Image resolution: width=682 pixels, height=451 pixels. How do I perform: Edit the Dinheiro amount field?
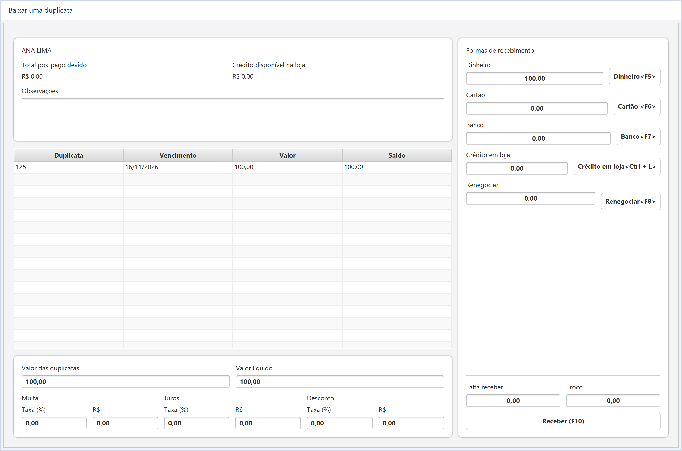pyautogui.click(x=535, y=79)
